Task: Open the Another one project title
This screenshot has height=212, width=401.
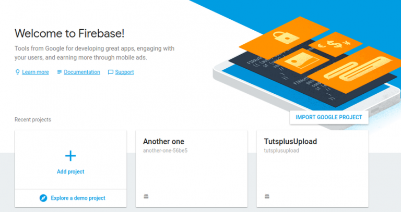Action: (163, 141)
